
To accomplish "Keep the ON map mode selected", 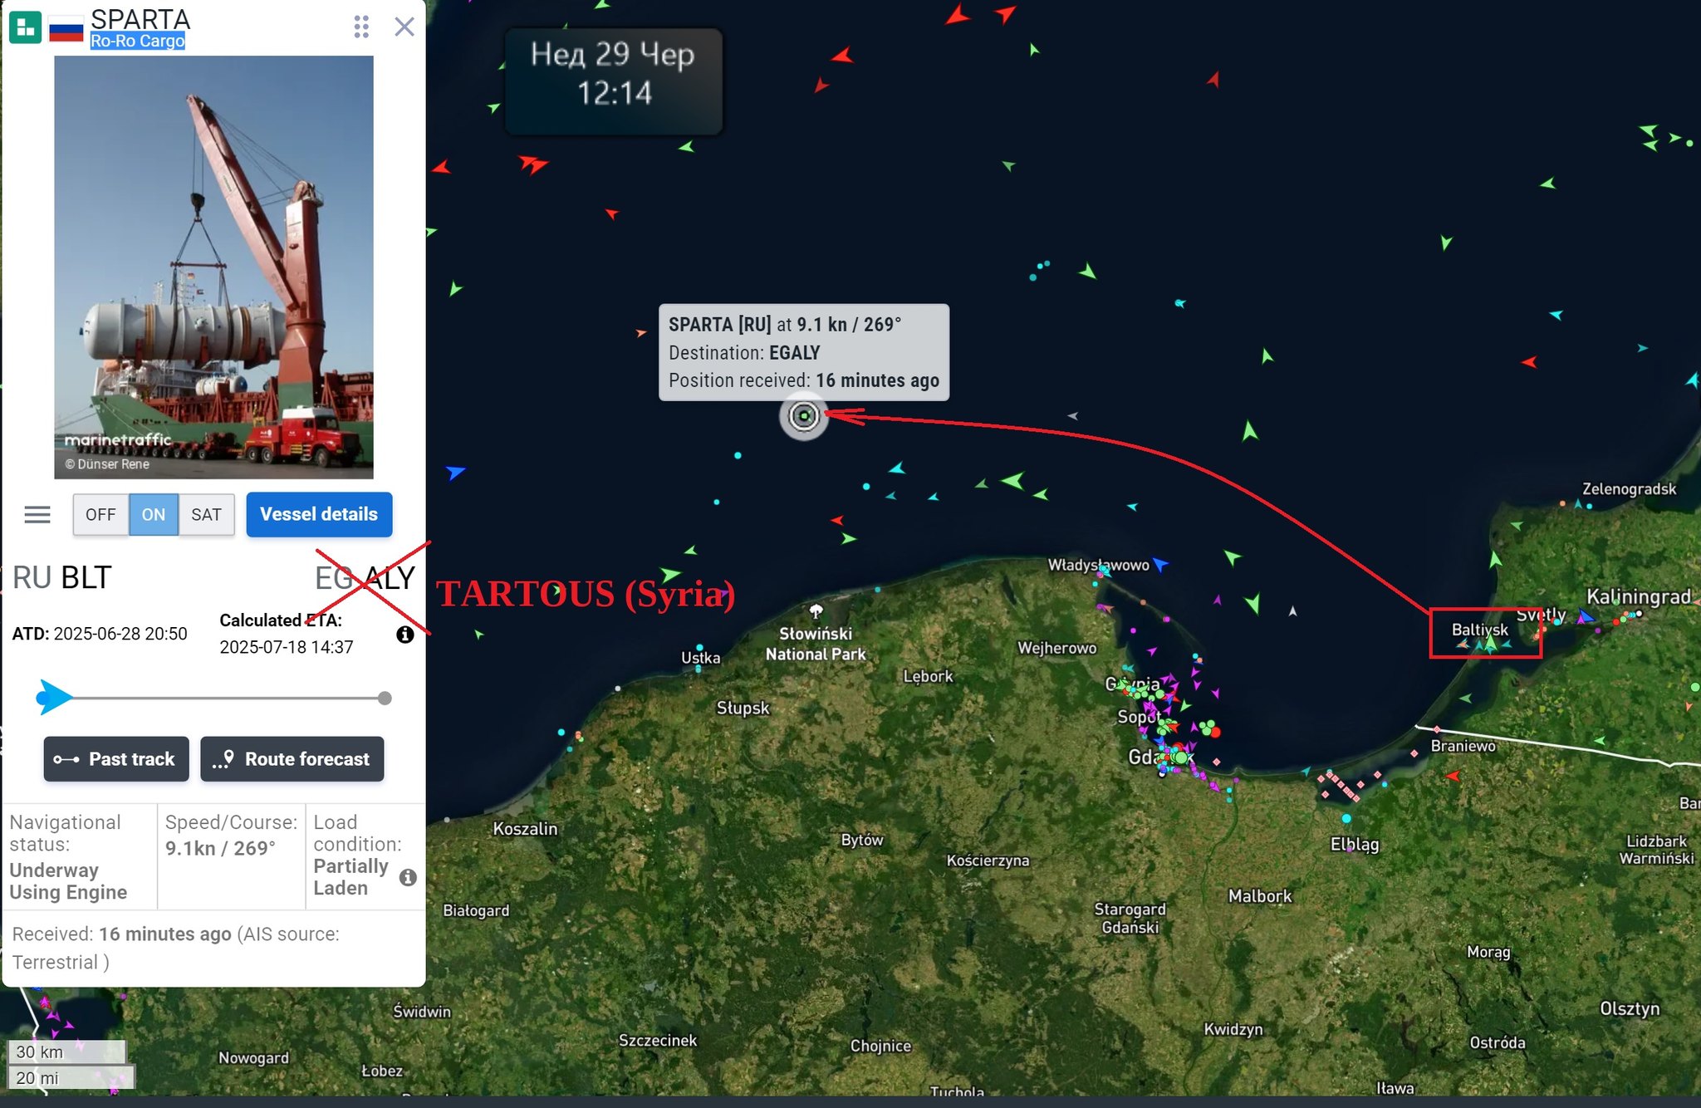I will [153, 515].
